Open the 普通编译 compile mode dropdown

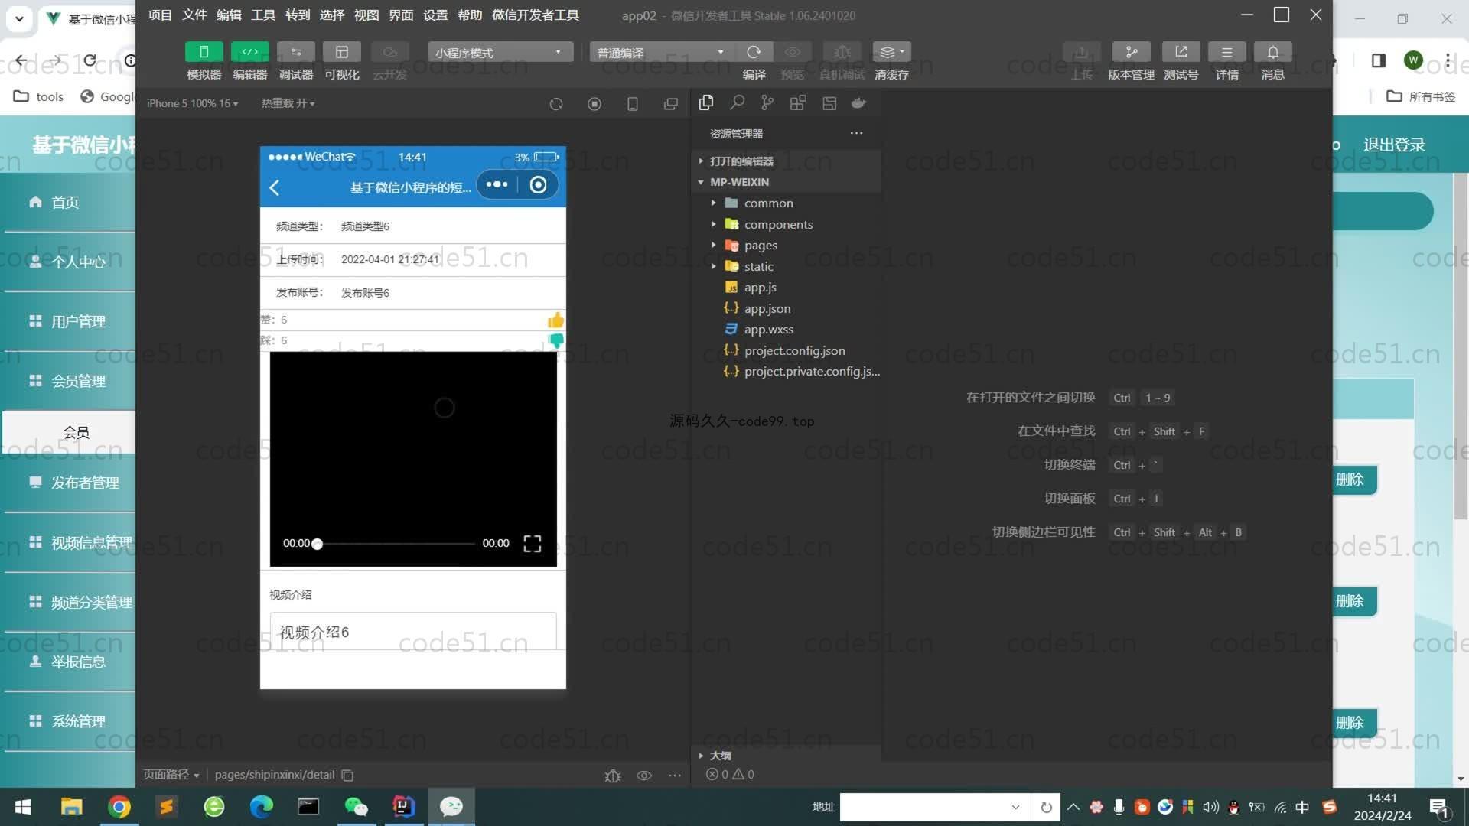point(662,52)
